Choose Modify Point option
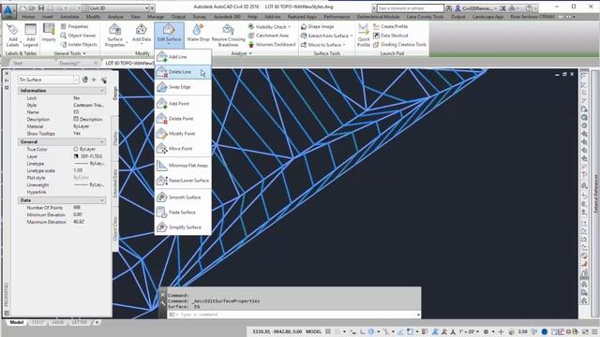The image size is (600, 337). coord(183,133)
